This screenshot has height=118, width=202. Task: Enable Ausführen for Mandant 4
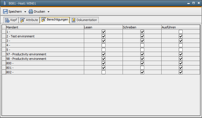tap(181, 45)
